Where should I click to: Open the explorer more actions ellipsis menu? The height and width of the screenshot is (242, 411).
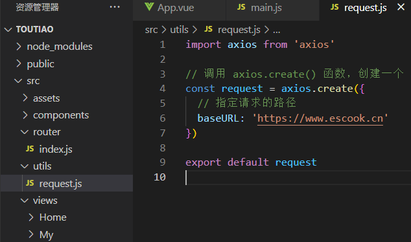115,7
